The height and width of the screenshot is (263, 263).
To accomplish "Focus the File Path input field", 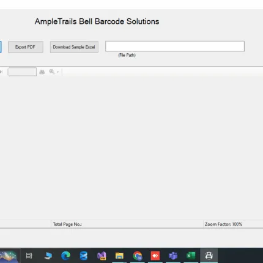I will (175, 46).
